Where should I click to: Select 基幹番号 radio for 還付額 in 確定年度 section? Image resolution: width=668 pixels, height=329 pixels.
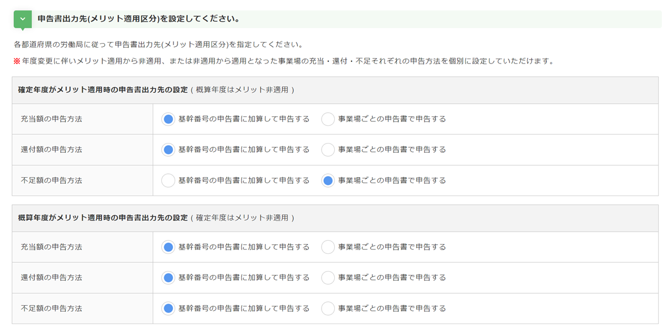pyautogui.click(x=169, y=150)
